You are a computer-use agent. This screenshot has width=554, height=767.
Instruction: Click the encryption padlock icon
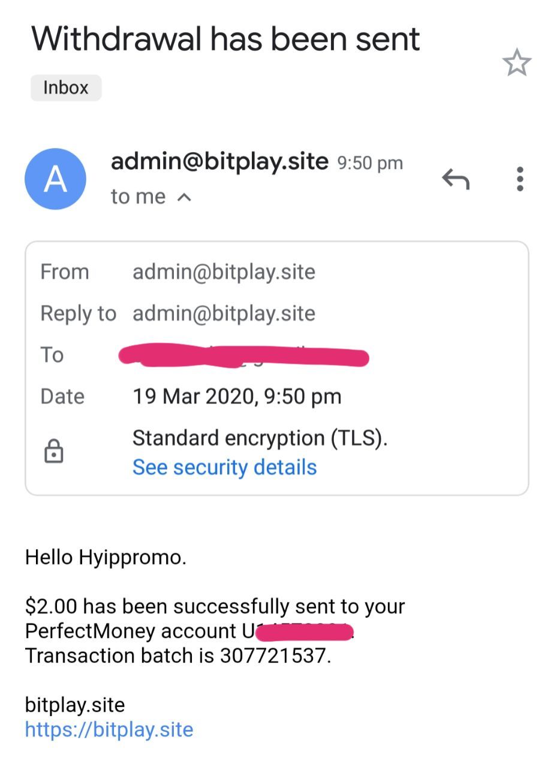pyautogui.click(x=54, y=451)
